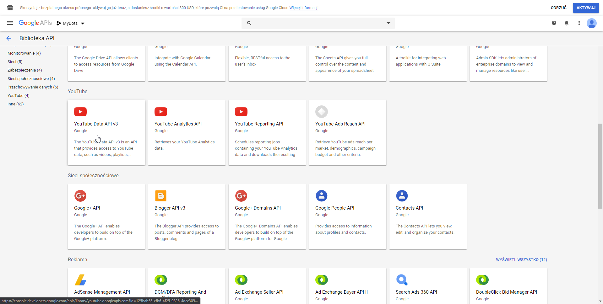Select the Inne (62) category filter
Screen dimensions: 603x304
[16, 104]
